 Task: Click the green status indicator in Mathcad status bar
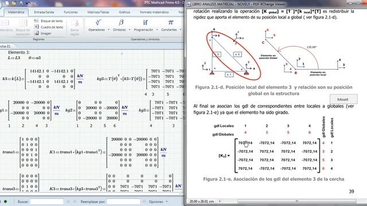point(5,201)
